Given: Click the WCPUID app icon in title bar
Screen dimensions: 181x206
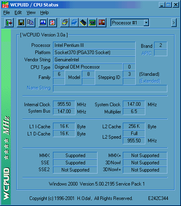Looking at the screenshot, I should click(5, 5).
